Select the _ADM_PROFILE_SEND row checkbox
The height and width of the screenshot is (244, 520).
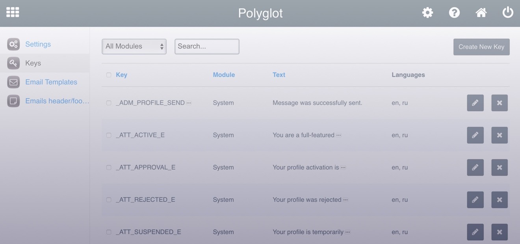pos(109,103)
